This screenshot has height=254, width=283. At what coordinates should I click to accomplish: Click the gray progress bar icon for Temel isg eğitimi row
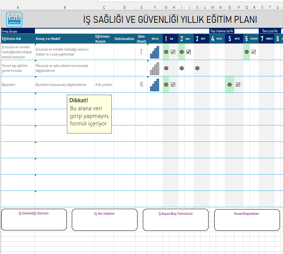(155, 69)
